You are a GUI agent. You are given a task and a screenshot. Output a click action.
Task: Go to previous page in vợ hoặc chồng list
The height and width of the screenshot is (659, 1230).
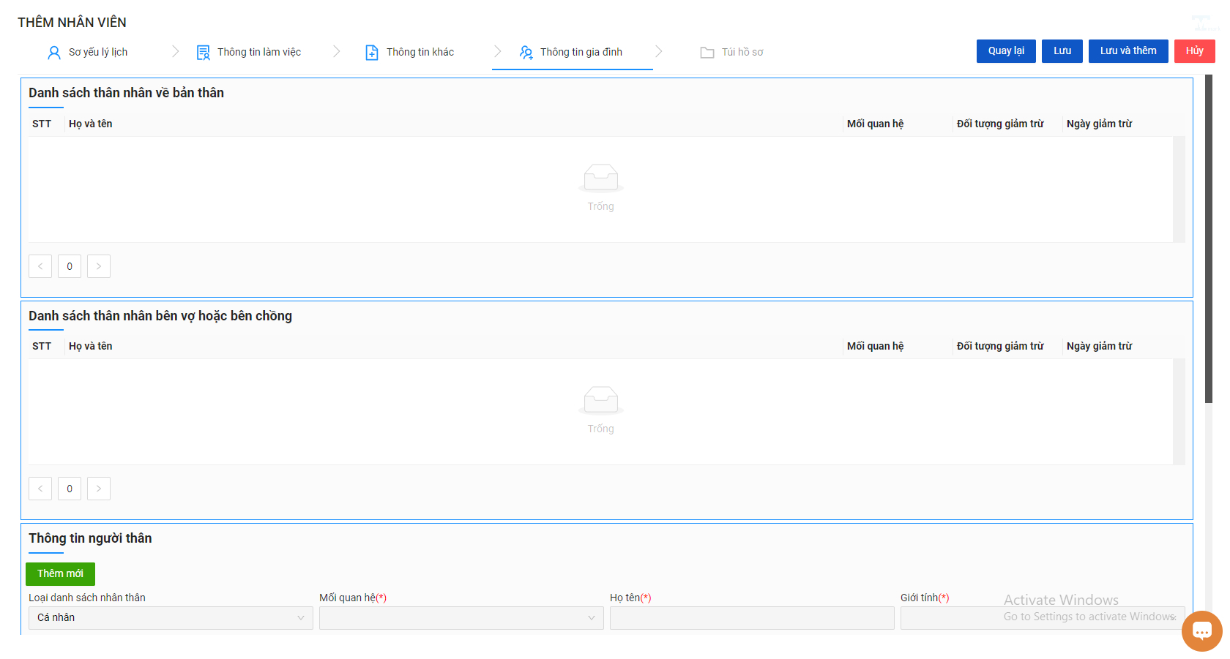40,489
